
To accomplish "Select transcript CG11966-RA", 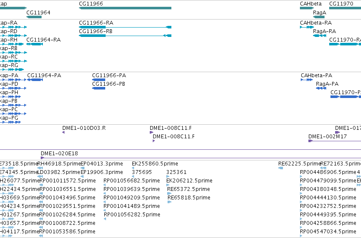I will click(x=125, y=27).
